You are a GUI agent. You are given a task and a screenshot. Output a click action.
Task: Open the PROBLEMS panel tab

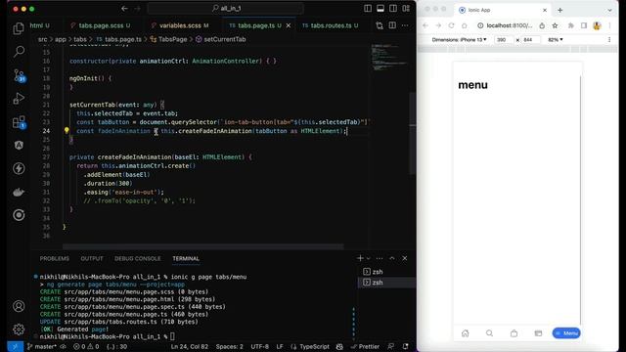55,258
